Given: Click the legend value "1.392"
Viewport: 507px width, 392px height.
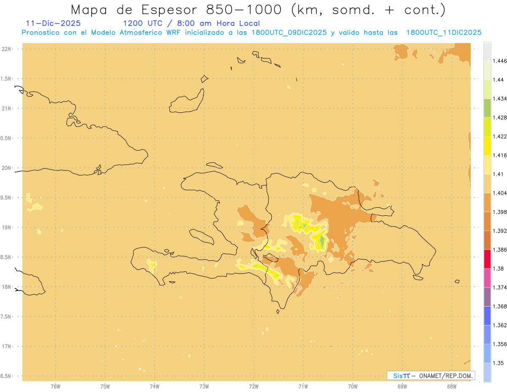Looking at the screenshot, I should pyautogui.click(x=500, y=230).
